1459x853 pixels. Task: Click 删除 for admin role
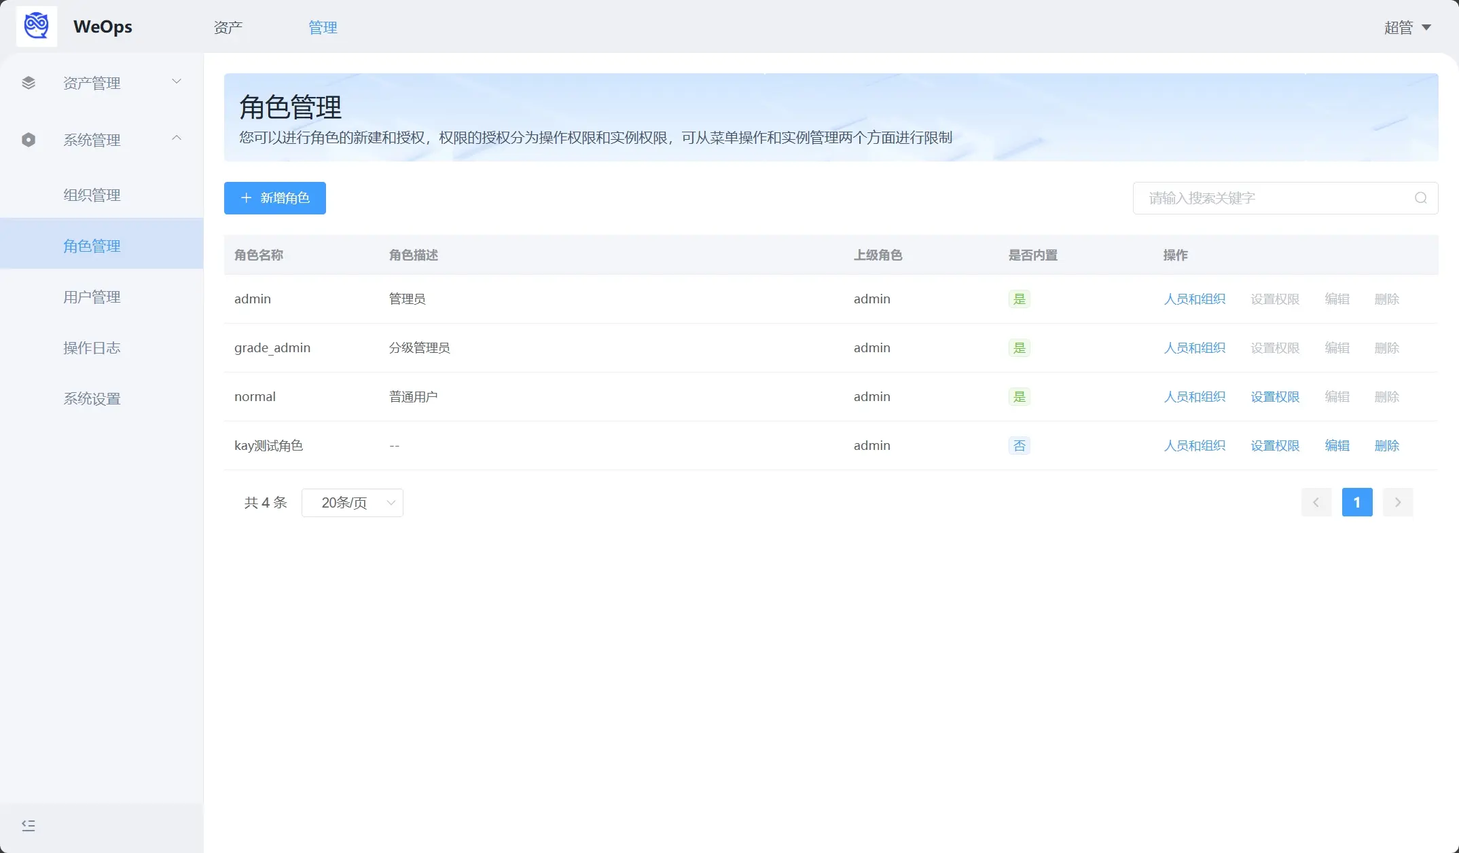coord(1387,299)
